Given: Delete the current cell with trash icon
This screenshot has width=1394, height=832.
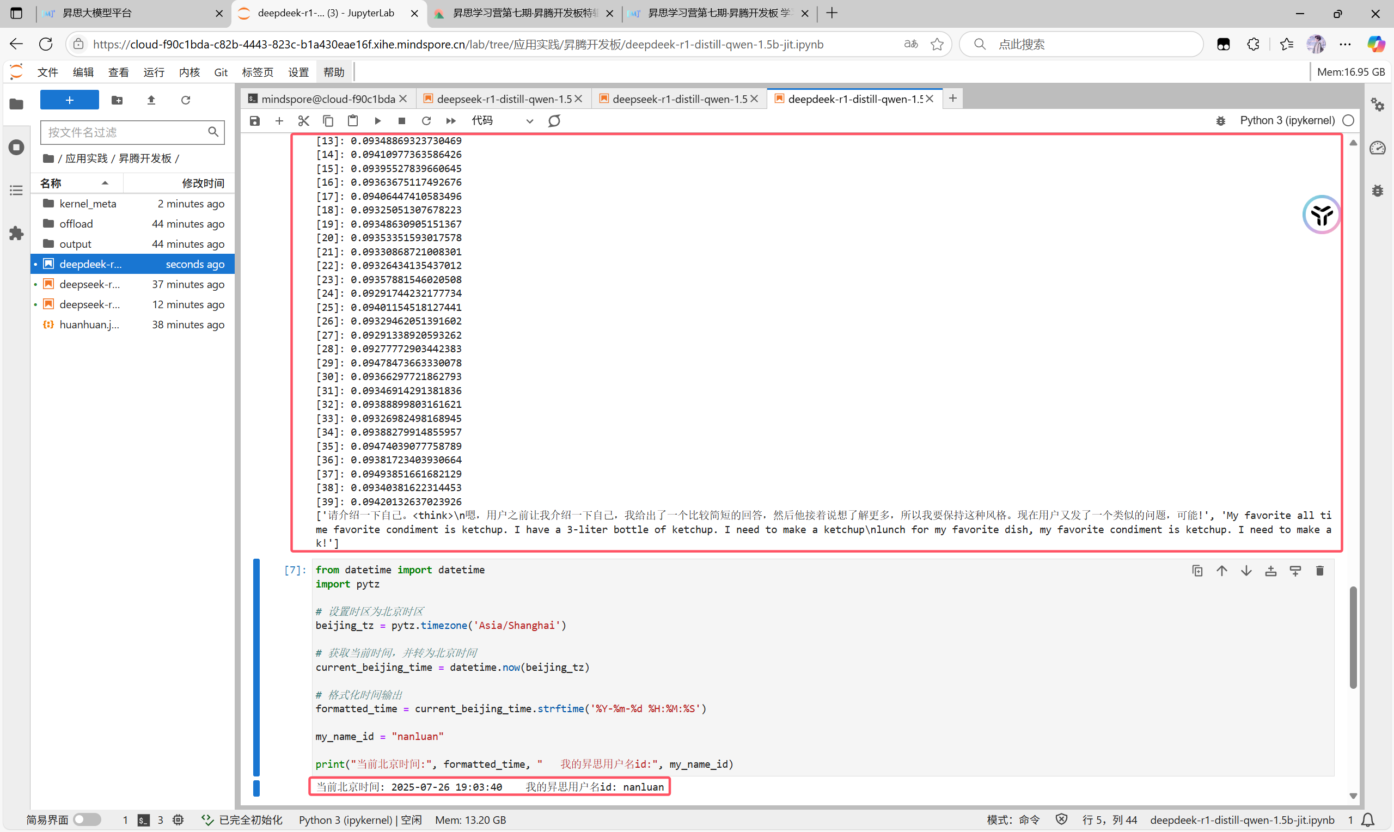Looking at the screenshot, I should tap(1319, 571).
